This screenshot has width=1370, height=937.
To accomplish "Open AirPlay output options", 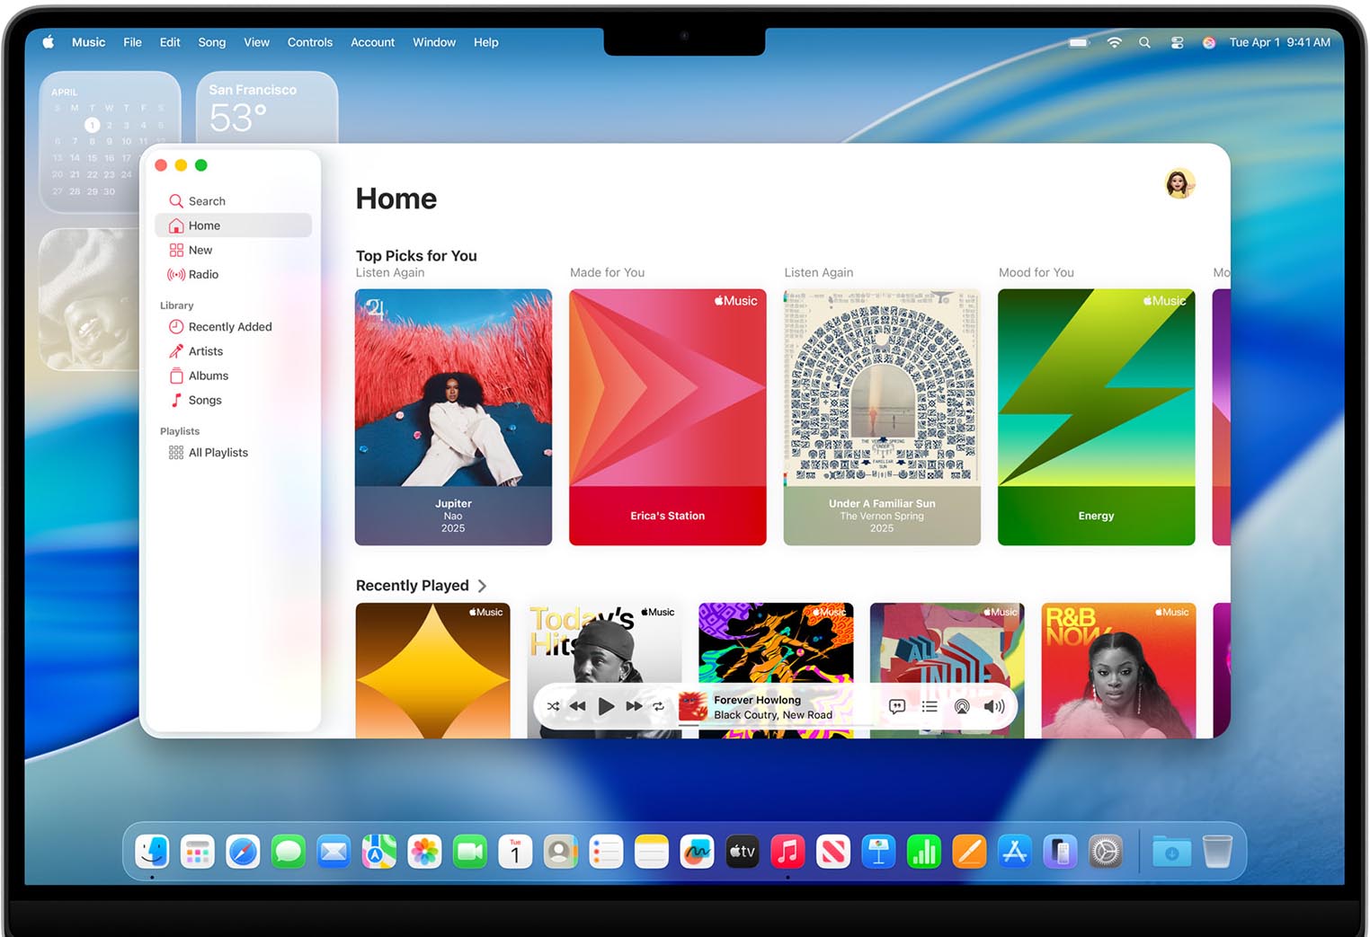I will 962,706.
